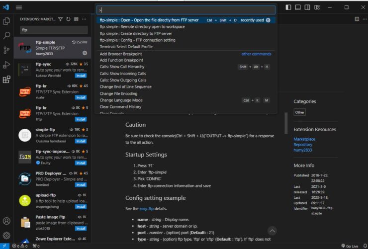Open the Source Control view
368x249 pixels.
tap(6, 50)
